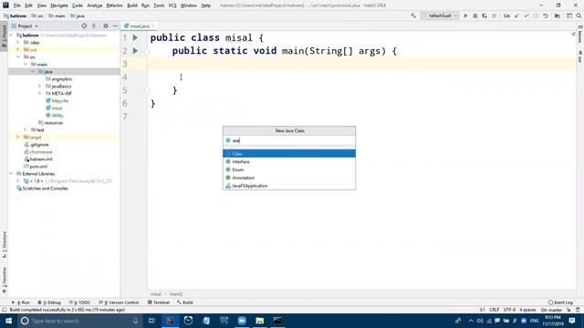Click java breadcrumb in navigation bar

(x=77, y=16)
